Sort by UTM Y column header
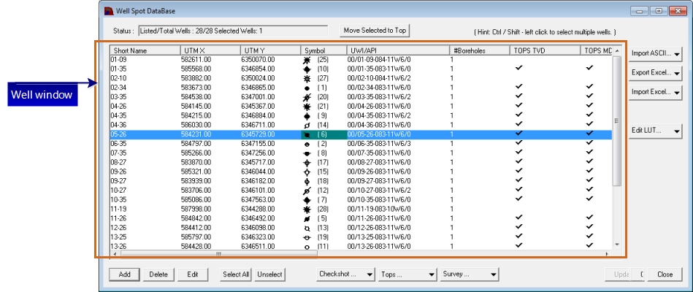The image size is (693, 292). pyautogui.click(x=270, y=51)
